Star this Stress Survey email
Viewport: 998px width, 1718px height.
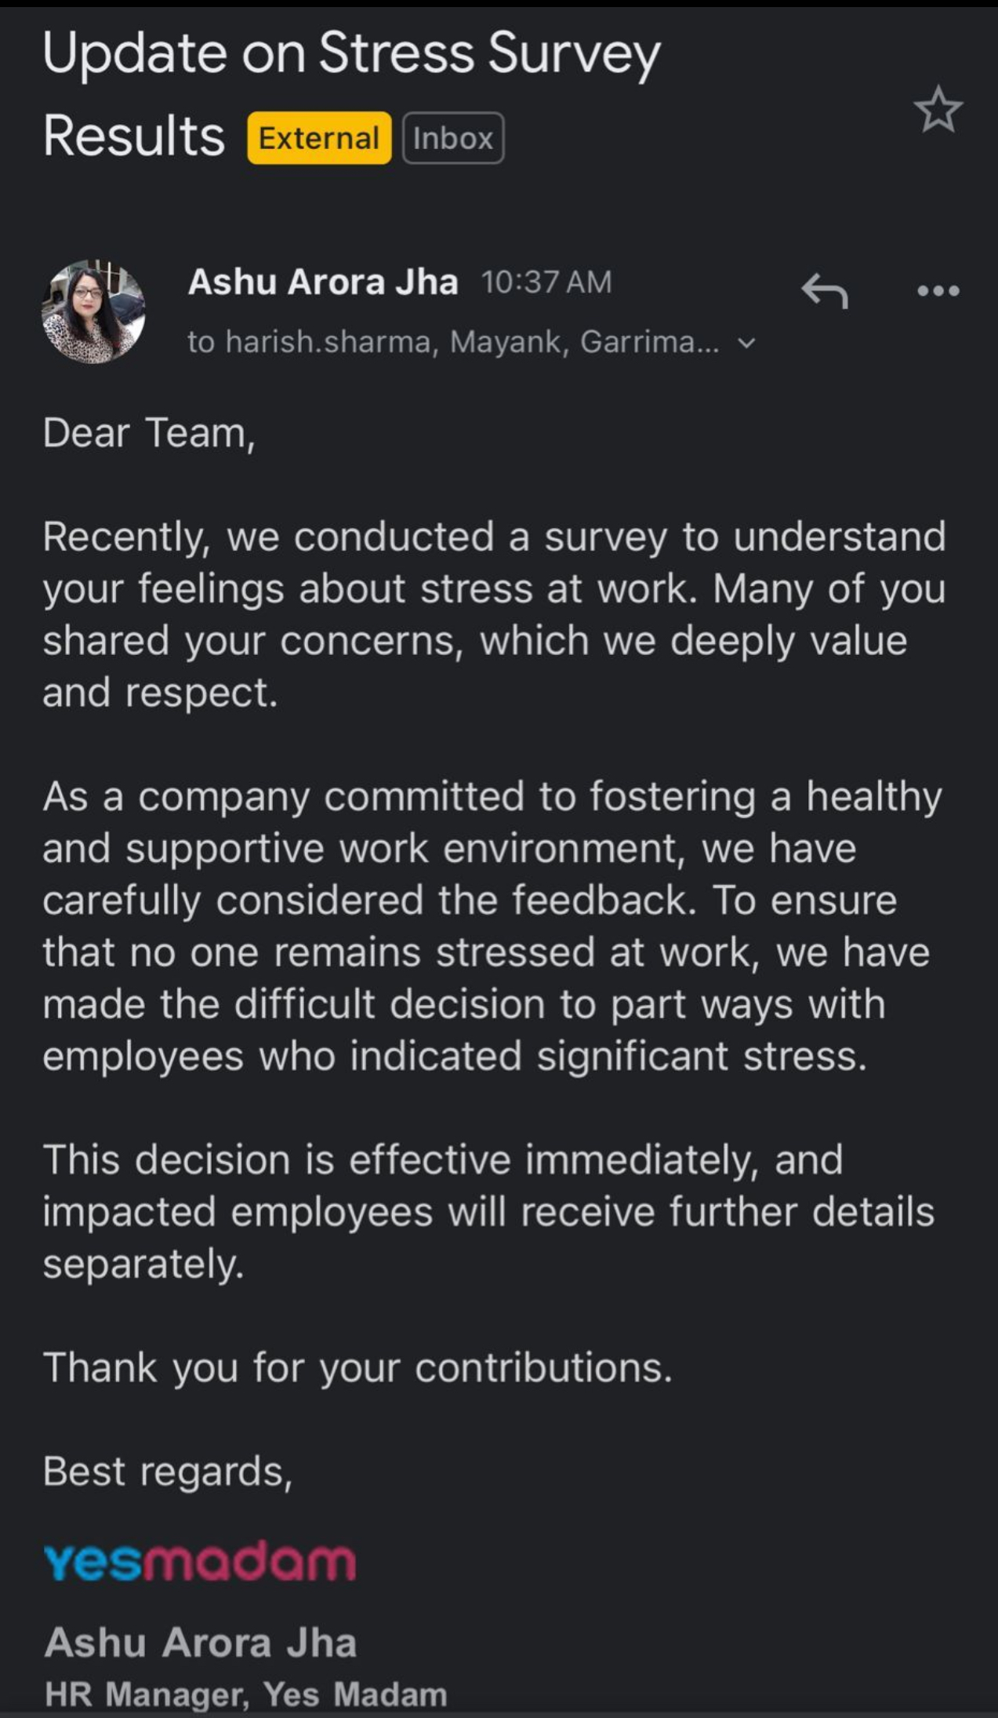tap(938, 110)
